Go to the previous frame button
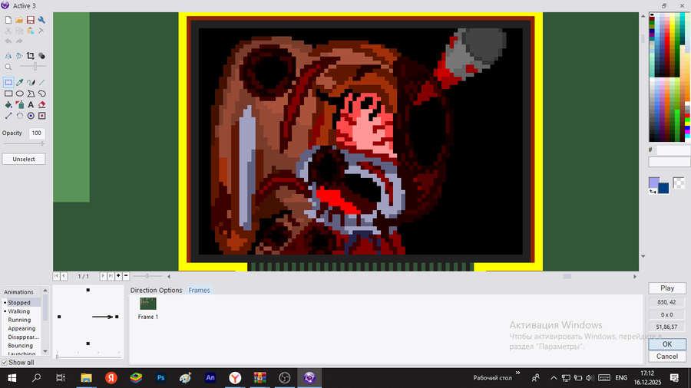 tap(64, 276)
